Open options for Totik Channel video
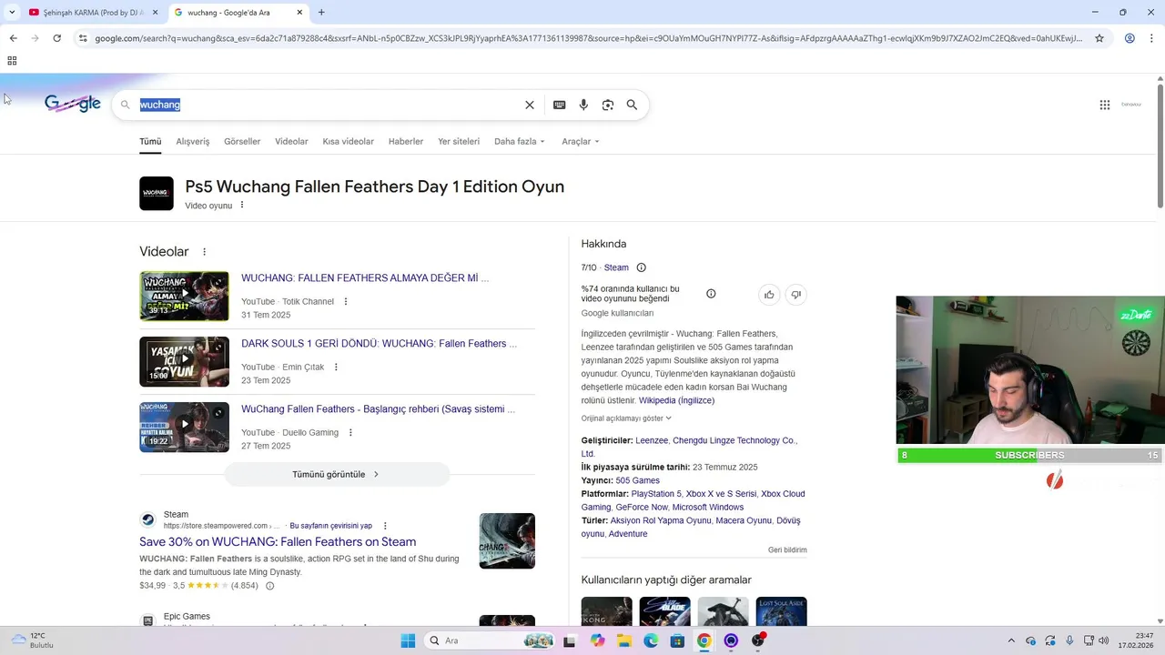 346,301
